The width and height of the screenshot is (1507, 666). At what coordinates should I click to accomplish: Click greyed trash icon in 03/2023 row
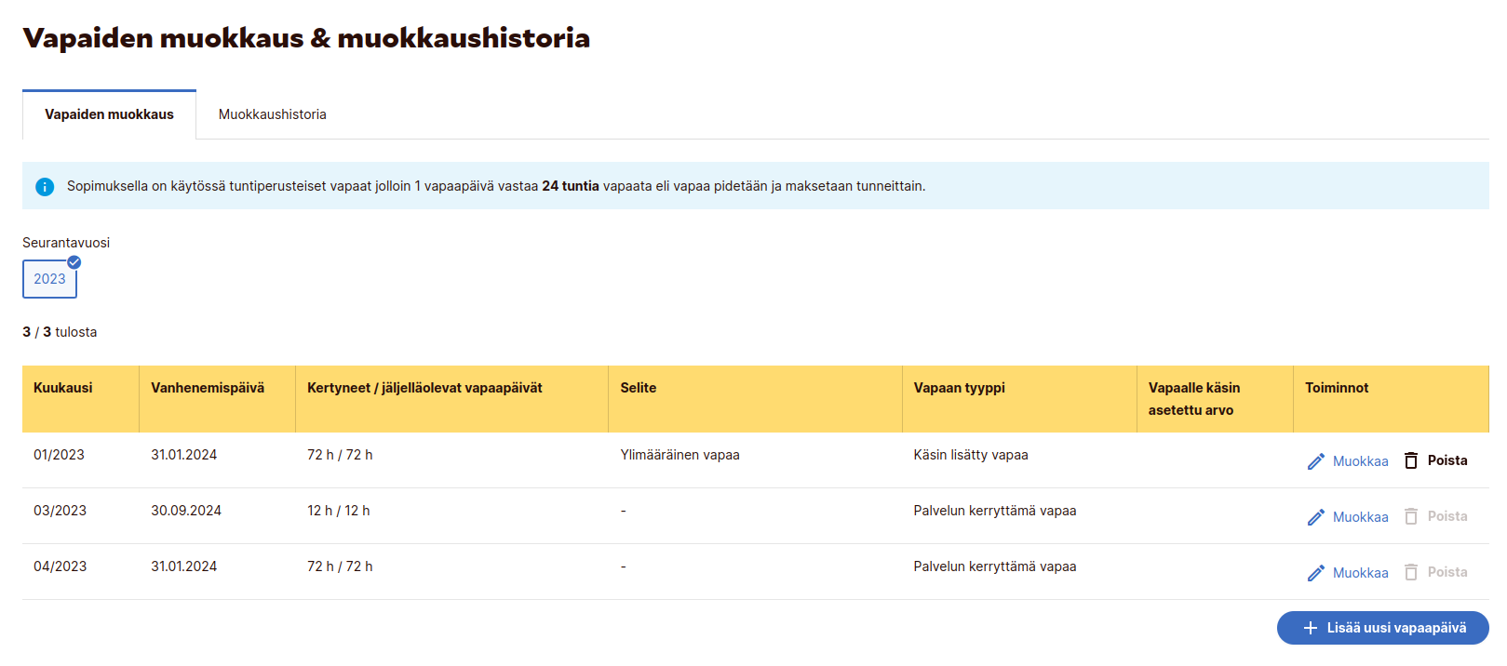tap(1411, 516)
